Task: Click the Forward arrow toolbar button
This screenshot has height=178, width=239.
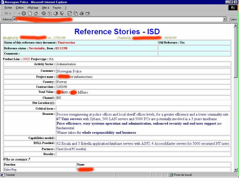Action: click(x=15, y=13)
